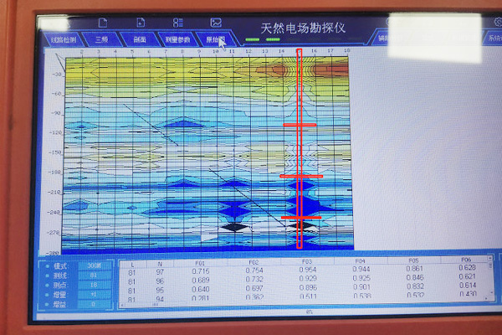
Task: Click the F01 column header
Action: [x=199, y=261]
